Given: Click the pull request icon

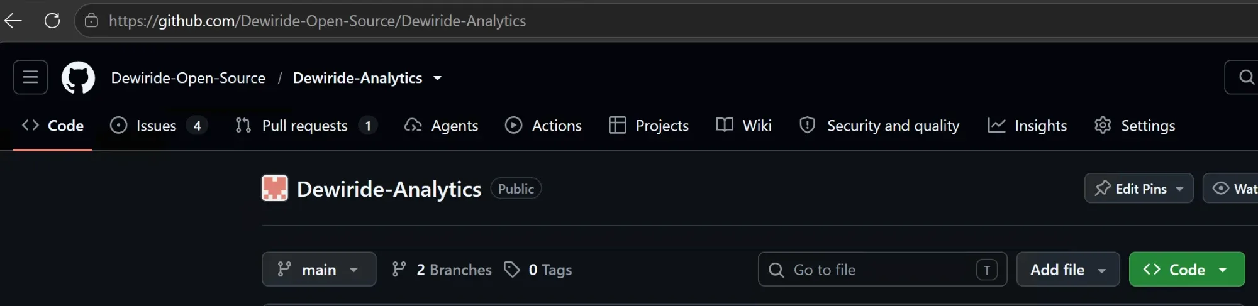Looking at the screenshot, I should pyautogui.click(x=243, y=125).
